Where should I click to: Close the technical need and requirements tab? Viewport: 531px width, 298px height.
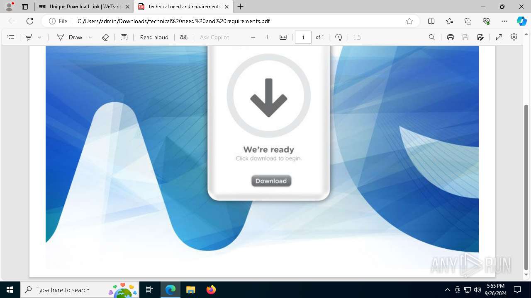pos(227,7)
